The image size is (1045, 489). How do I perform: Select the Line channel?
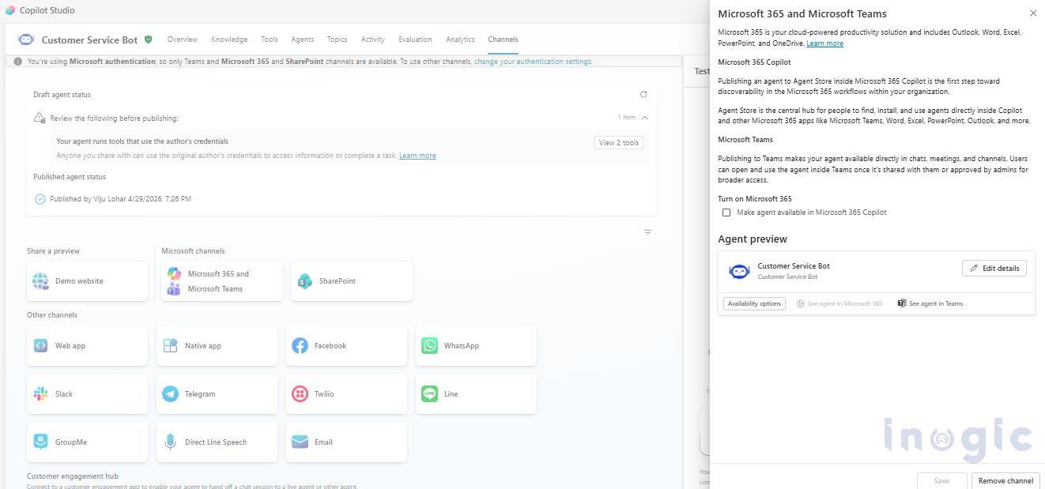(476, 393)
